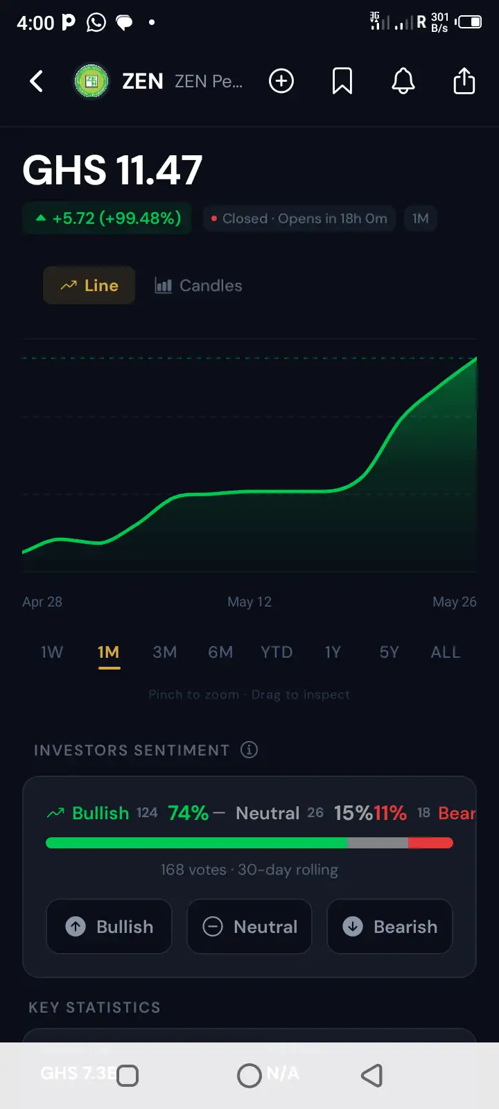Open price alerts bell icon
The image size is (499, 1109).
click(403, 81)
